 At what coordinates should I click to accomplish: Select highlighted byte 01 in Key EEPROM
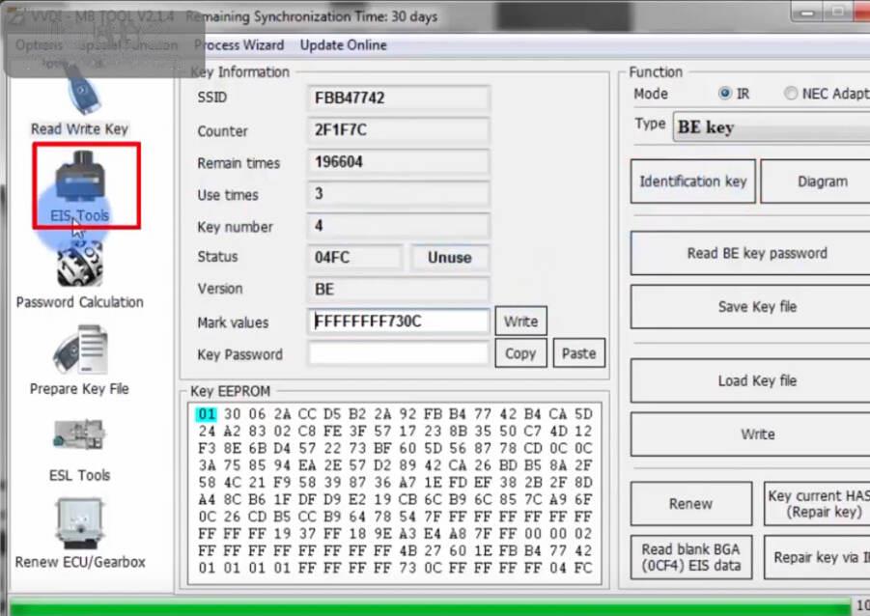click(x=207, y=414)
